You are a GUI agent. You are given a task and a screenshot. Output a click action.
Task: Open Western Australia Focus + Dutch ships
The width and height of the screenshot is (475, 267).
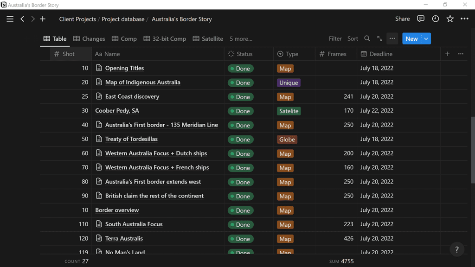pyautogui.click(x=156, y=153)
